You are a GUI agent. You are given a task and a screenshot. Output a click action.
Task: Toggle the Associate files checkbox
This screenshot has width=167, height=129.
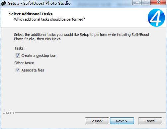pos(18,70)
